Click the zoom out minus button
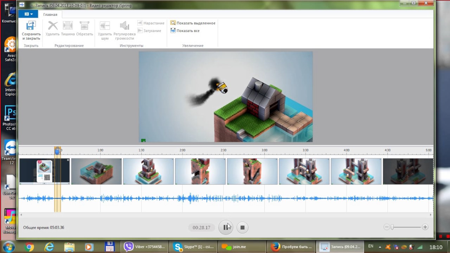Viewport: 450px width, 253px height. [x=387, y=227]
